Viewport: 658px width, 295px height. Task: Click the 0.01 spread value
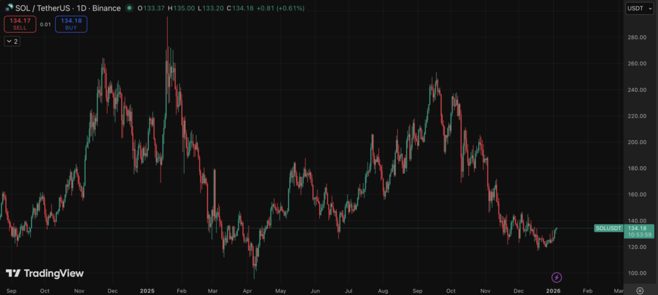[45, 24]
